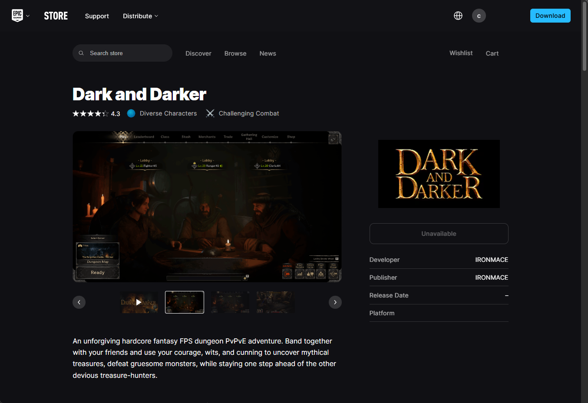This screenshot has height=403, width=588.
Task: Open the user account avatar 'c'
Action: (x=479, y=16)
